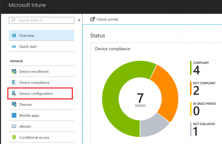This screenshot has width=222, height=144.
Task: Click the COMPLIANT count 4
Action: [x=197, y=70]
